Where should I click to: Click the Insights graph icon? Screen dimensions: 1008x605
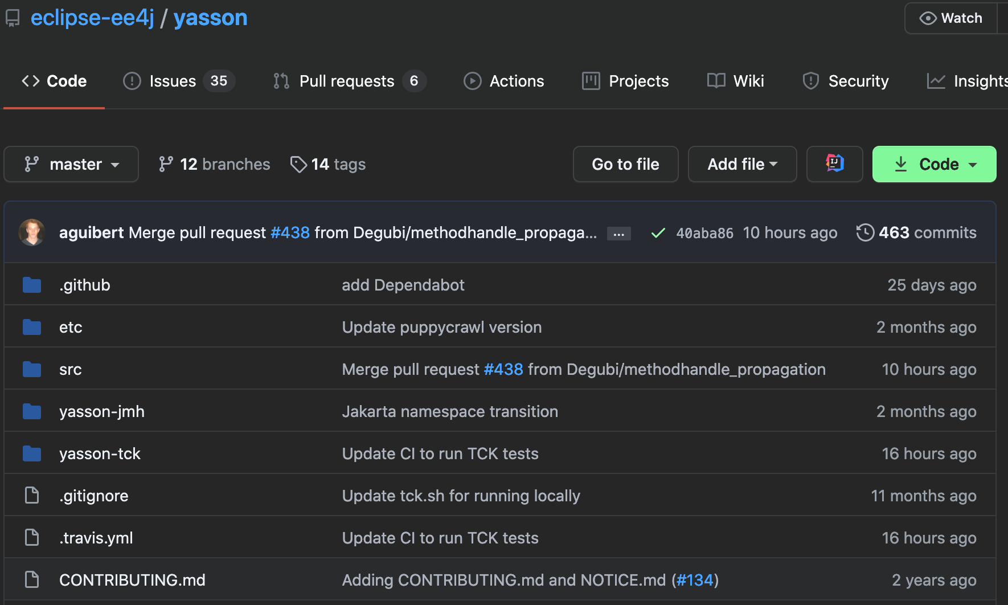(936, 81)
